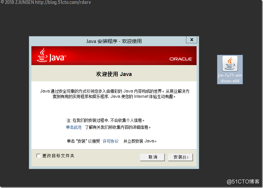Click the Java 安装程序 - 欢迎使用 title bar
The width and height of the screenshot is (263, 188).
click(114, 41)
